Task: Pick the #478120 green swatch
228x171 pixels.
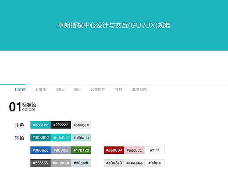Action: (81, 150)
